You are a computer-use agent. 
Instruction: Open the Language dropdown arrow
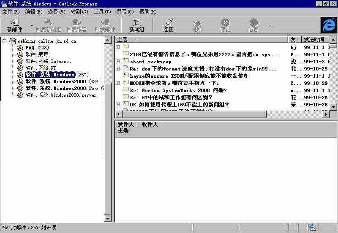tap(270, 25)
